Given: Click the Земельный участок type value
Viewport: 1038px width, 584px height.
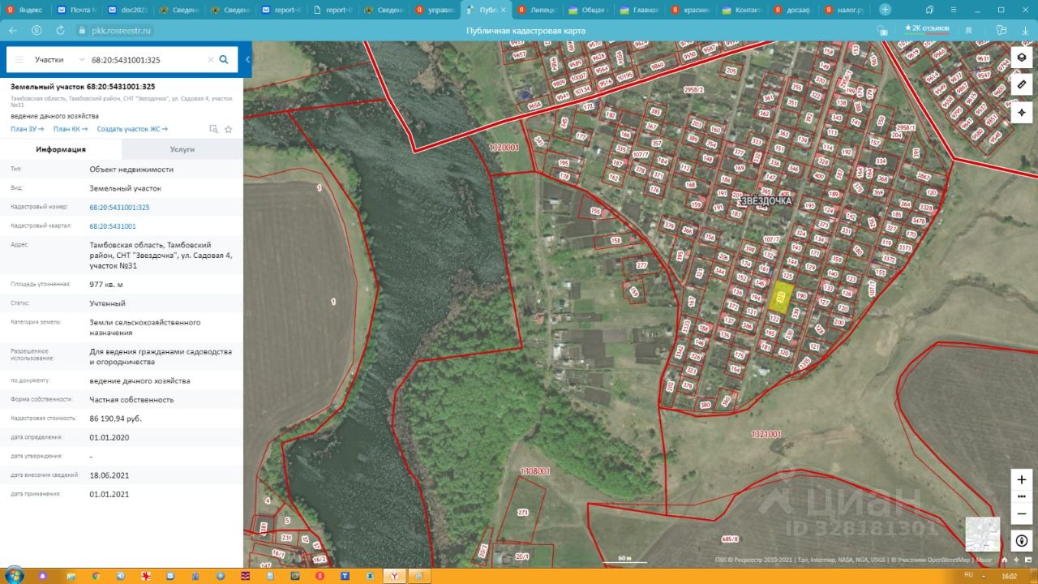Looking at the screenshot, I should tap(126, 188).
